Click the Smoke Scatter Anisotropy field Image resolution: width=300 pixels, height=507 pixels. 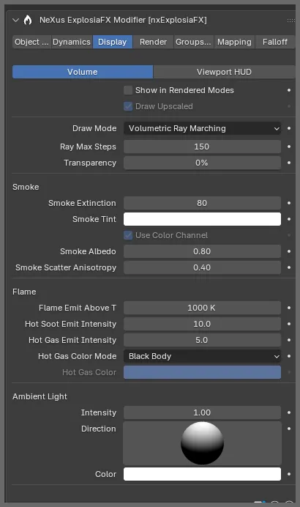pyautogui.click(x=202, y=267)
